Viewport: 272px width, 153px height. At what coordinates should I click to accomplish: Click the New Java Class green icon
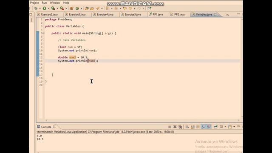point(77,8)
